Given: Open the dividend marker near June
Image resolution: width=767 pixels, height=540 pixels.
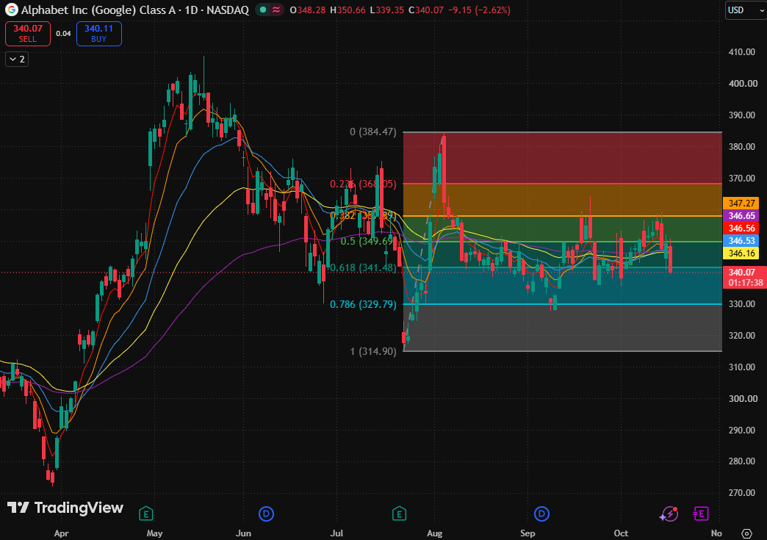Looking at the screenshot, I should pos(266,514).
